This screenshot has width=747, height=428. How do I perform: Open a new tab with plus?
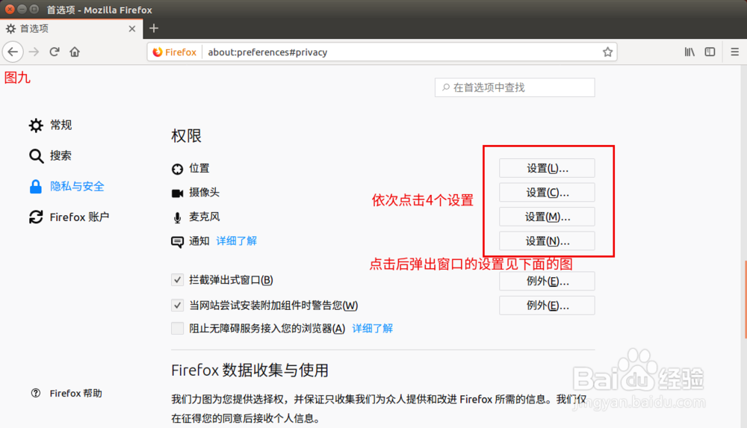153,28
